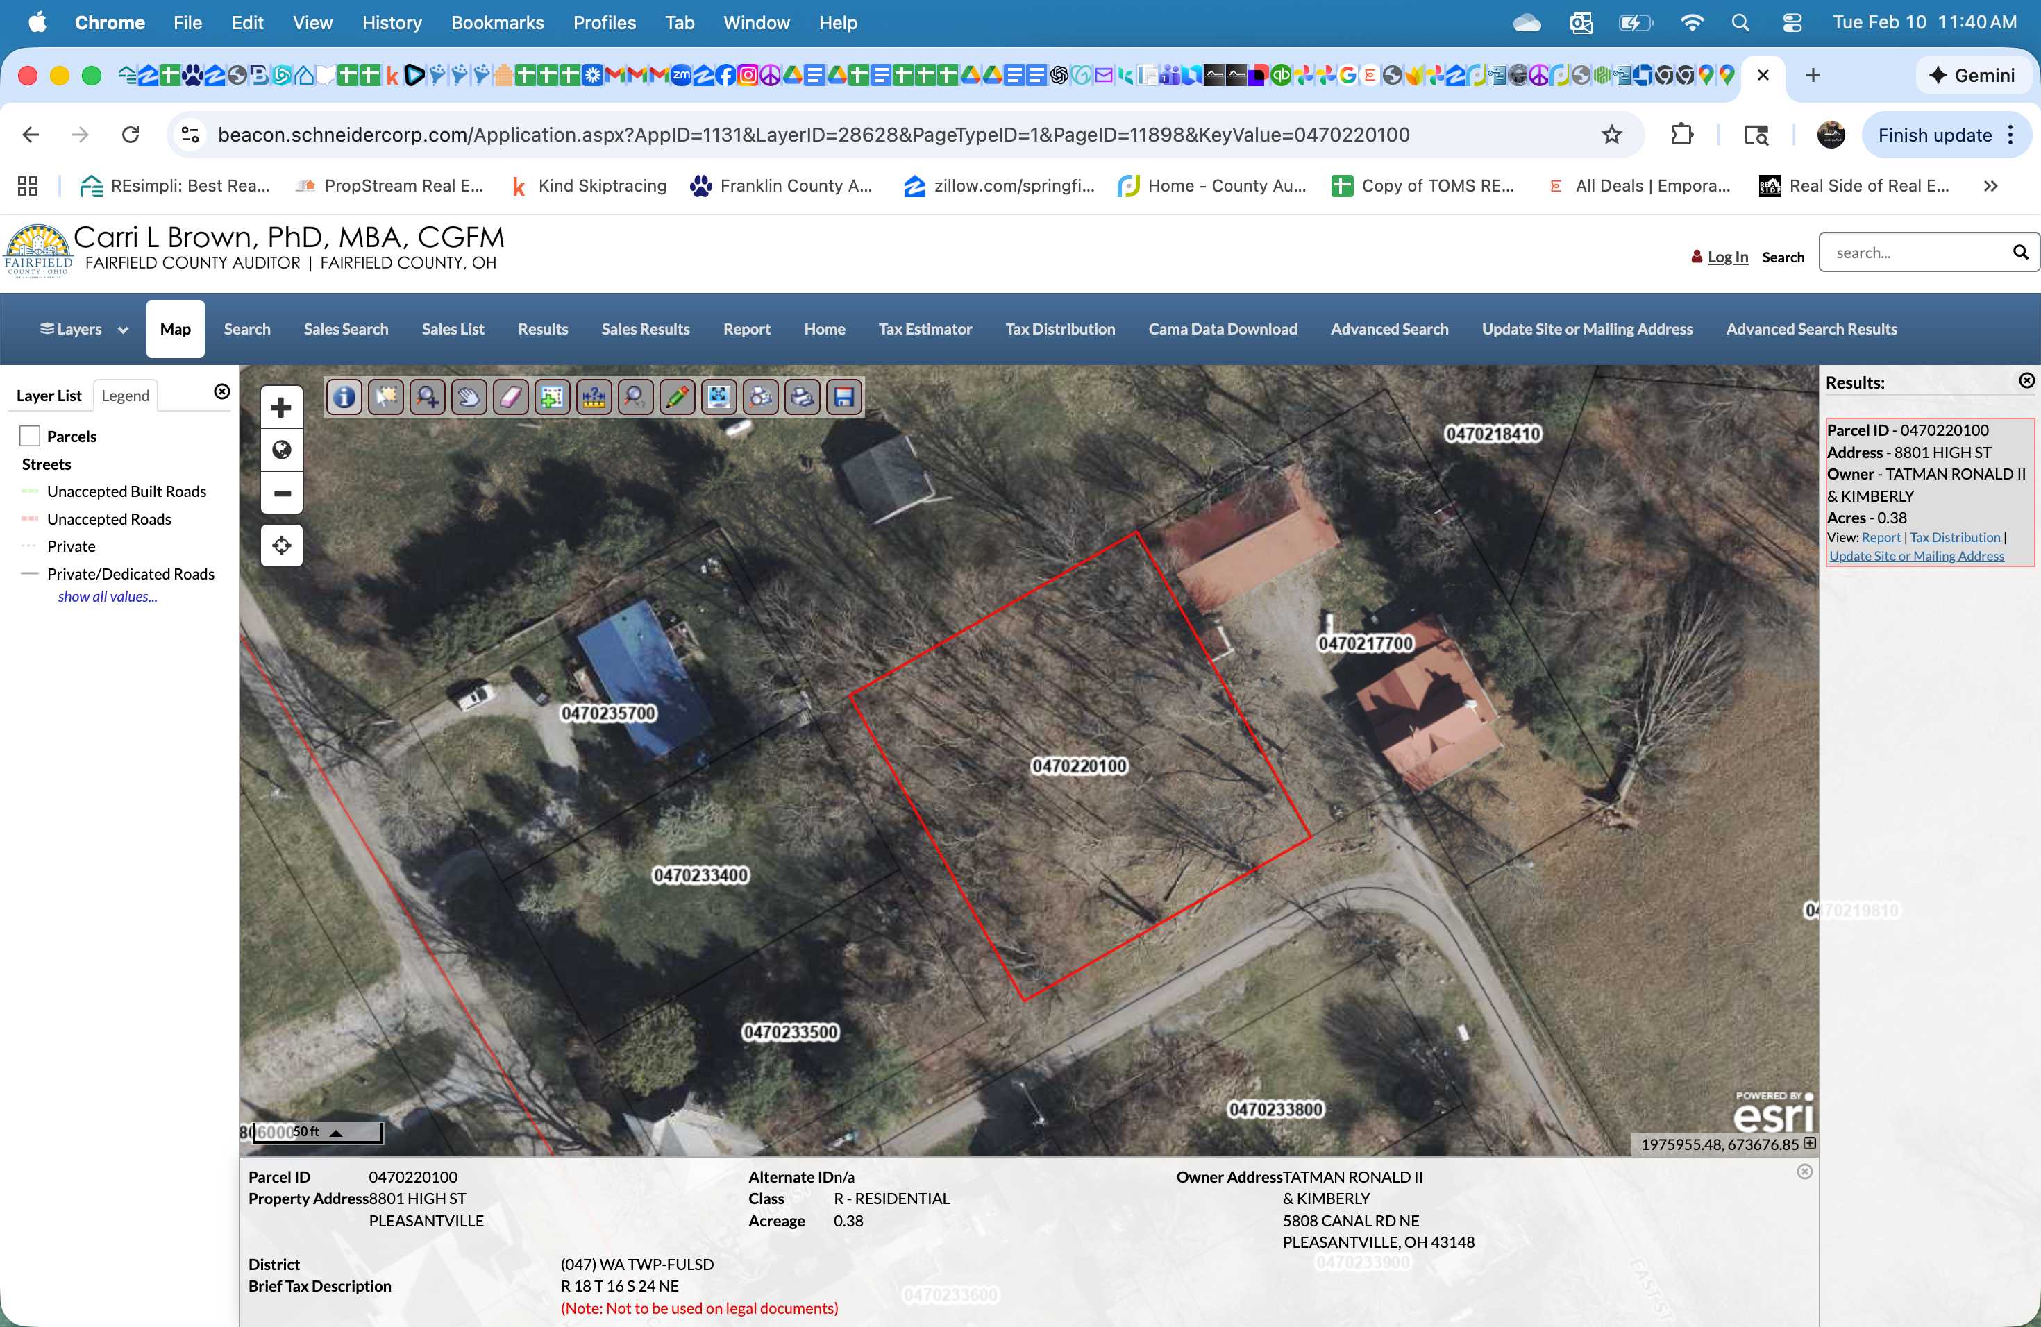2041x1327 pixels.
Task: Select the green pencil draw tool
Action: [677, 397]
